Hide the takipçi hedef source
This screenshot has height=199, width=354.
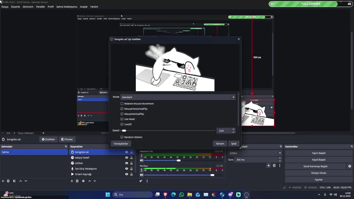(x=127, y=158)
